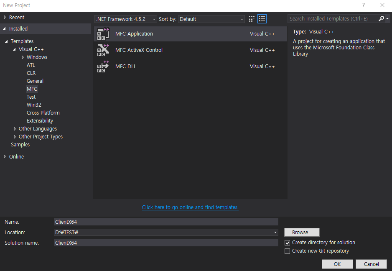Close the New Project dialog

coord(382,5)
